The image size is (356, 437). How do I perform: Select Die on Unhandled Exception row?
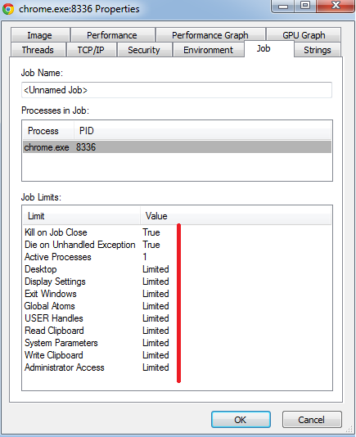point(177,245)
